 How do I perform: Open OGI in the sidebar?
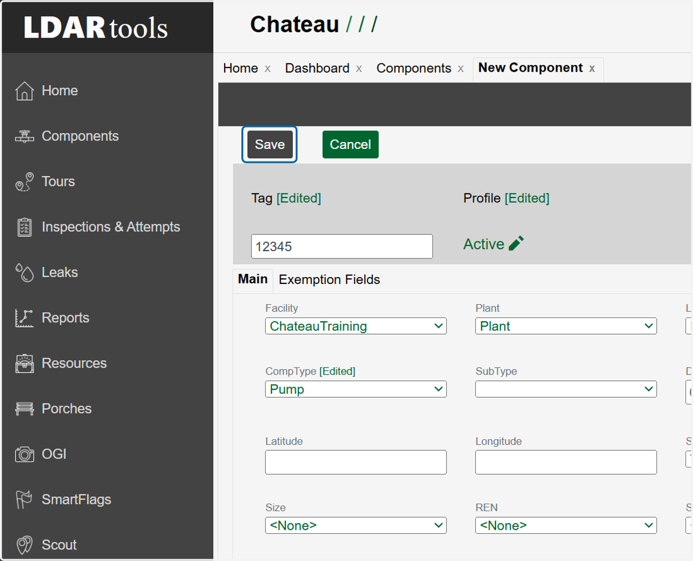(x=54, y=454)
